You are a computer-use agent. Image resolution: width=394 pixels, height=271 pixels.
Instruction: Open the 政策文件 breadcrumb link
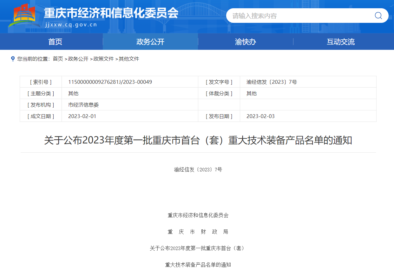(103, 59)
